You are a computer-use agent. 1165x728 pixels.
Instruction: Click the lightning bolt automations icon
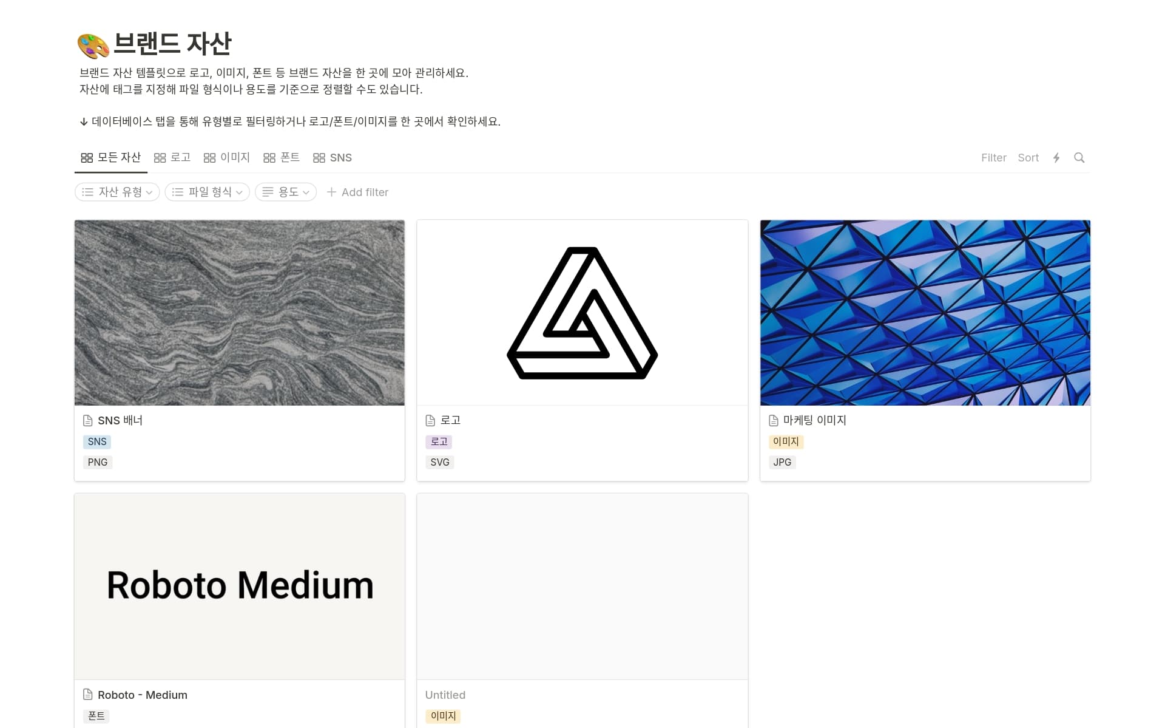[x=1056, y=158]
